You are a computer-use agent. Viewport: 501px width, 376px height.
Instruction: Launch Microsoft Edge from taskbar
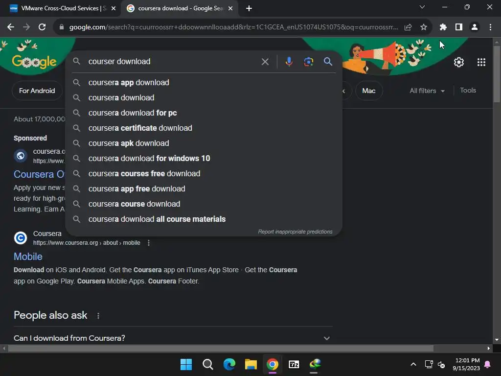tap(229, 364)
